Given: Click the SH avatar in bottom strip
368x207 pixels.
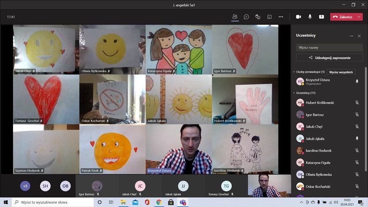Looking at the screenshot, I should (45, 186).
